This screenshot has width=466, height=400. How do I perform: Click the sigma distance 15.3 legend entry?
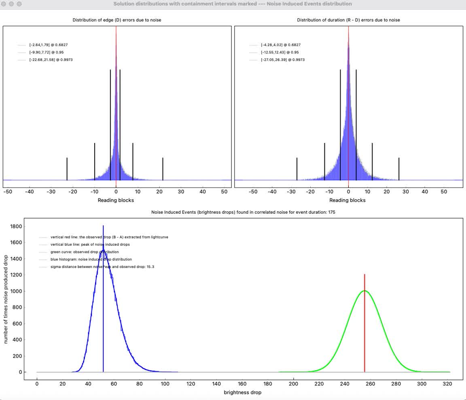click(102, 267)
